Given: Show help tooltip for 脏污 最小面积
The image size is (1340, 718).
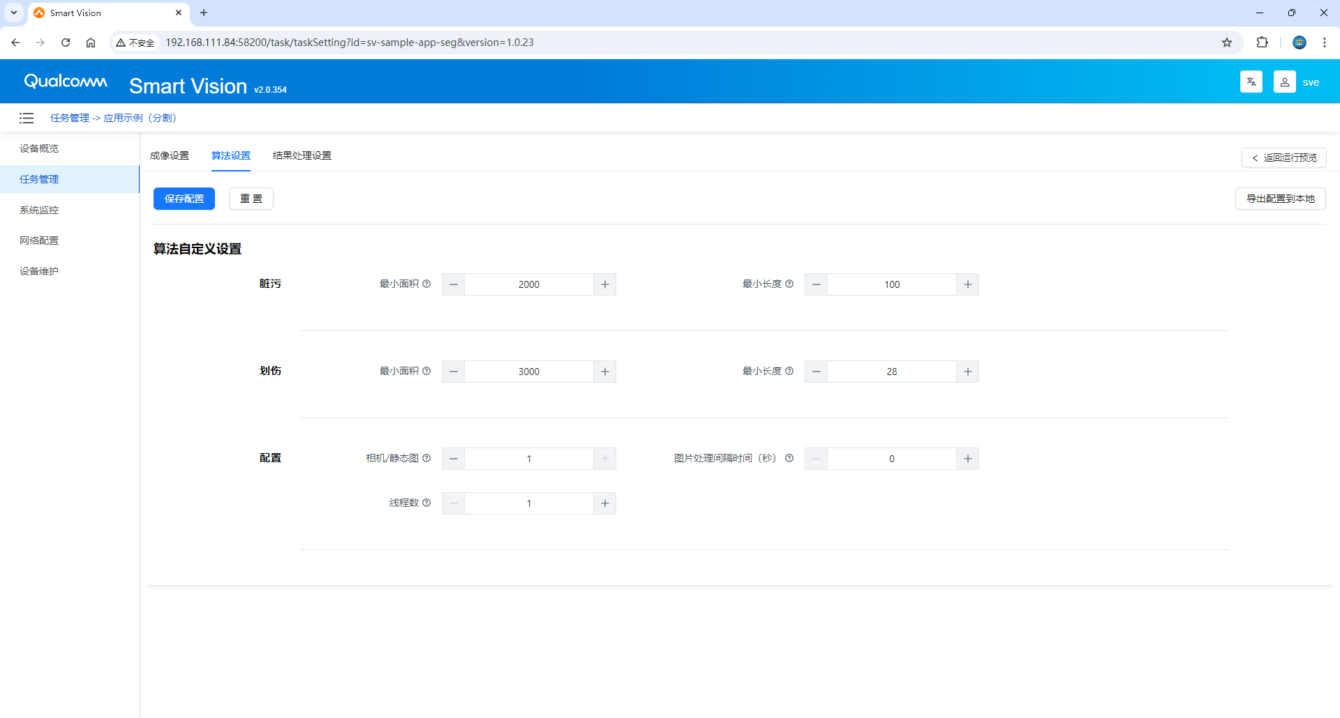Looking at the screenshot, I should (x=426, y=284).
